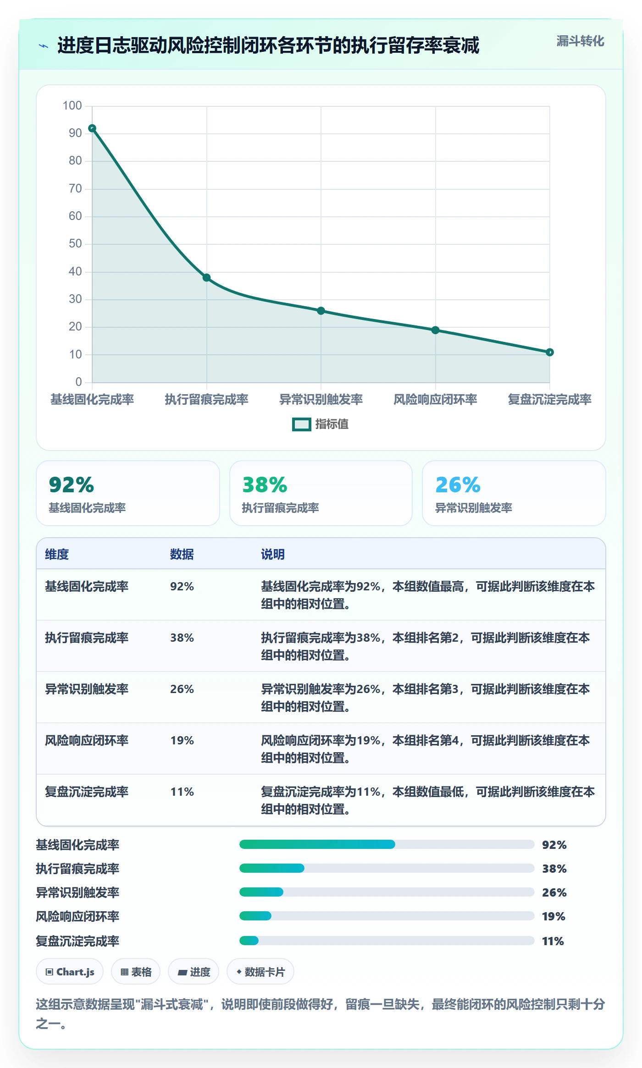Image resolution: width=642 pixels, height=1068 pixels.
Task: Click the 表格 chip
Action: (x=136, y=971)
